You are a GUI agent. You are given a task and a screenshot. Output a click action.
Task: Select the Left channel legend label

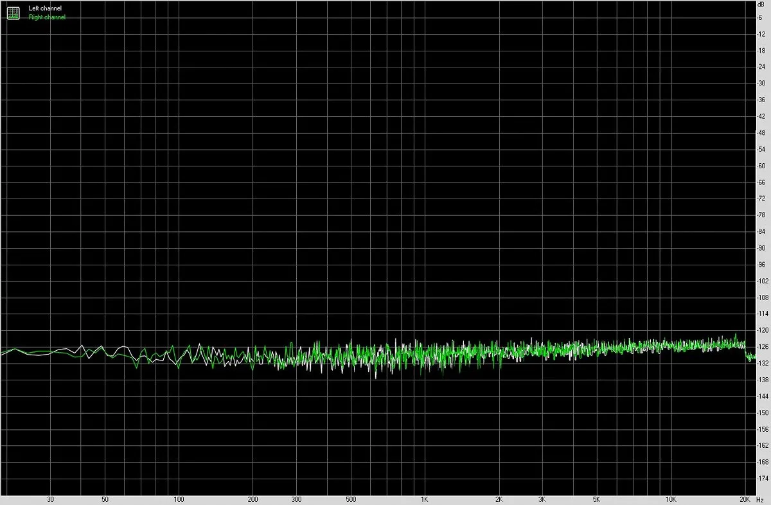click(46, 8)
